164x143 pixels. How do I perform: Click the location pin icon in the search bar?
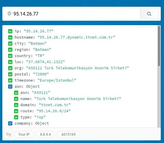[x=9, y=14]
